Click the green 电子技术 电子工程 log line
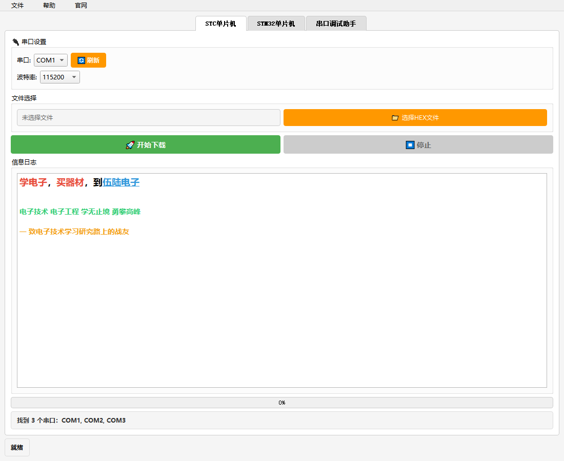This screenshot has height=461, width=564. point(80,212)
